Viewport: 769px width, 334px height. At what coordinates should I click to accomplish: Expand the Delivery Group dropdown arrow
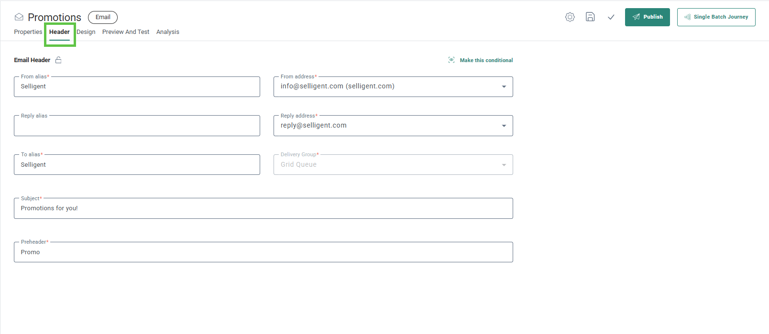click(x=504, y=165)
